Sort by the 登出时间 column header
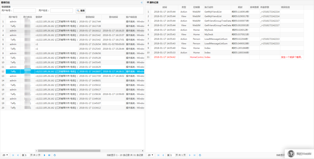Viewport: 314px width, 159px height. (113, 17)
